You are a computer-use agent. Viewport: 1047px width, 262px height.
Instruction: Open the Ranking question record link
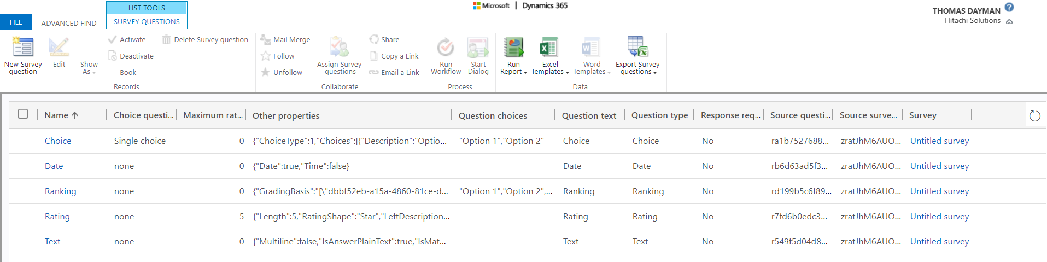pos(60,191)
